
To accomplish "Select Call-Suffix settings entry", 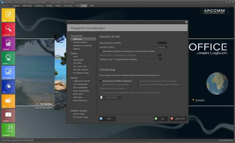I will point(77,63).
